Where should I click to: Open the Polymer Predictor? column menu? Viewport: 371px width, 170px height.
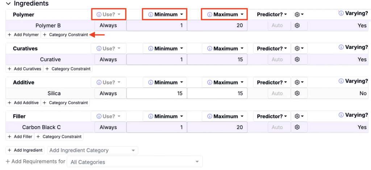coord(272,14)
